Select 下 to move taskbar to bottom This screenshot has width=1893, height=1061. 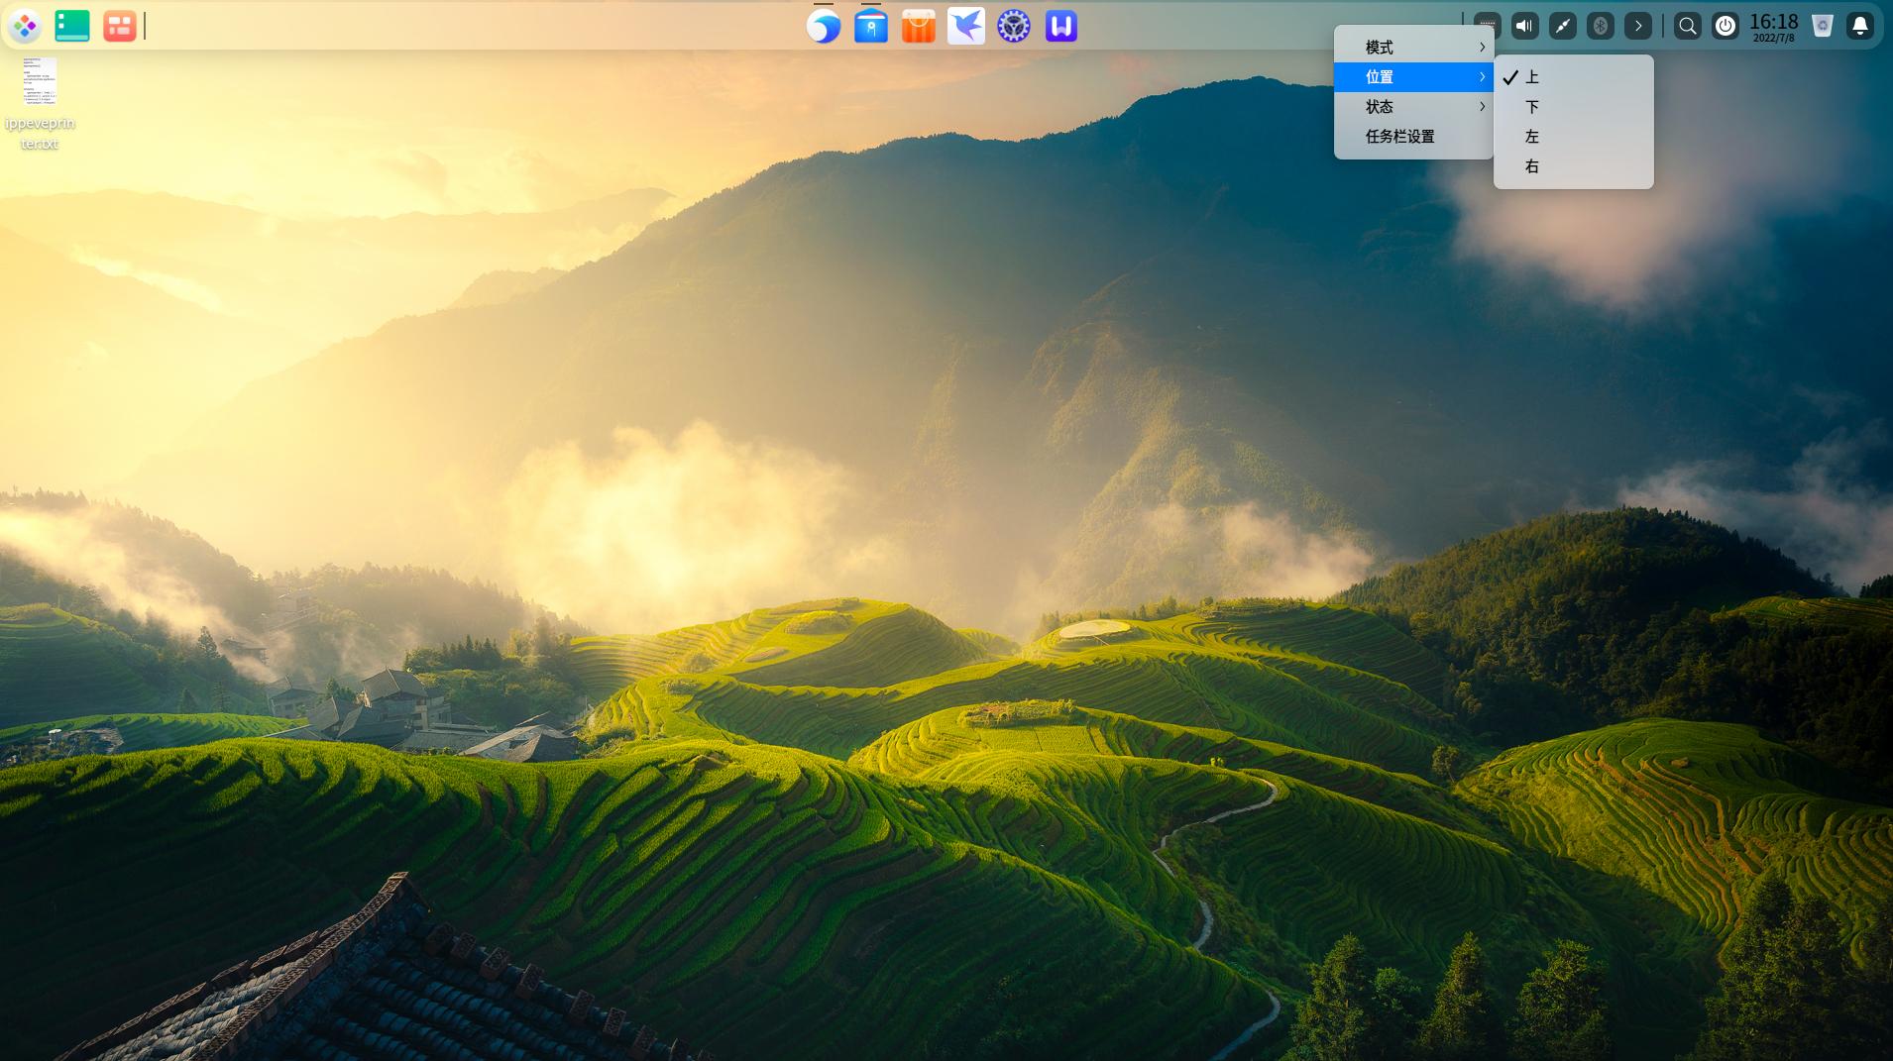(1532, 106)
